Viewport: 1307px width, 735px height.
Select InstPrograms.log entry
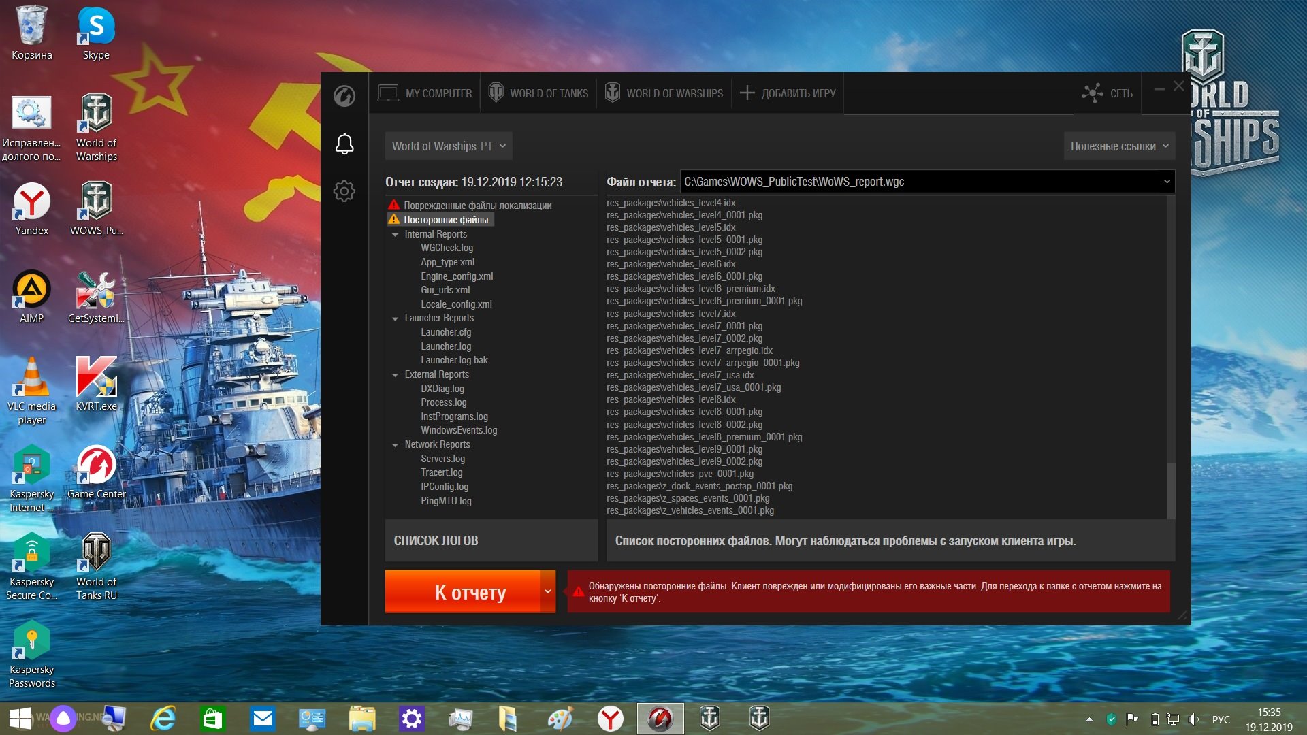(x=454, y=416)
